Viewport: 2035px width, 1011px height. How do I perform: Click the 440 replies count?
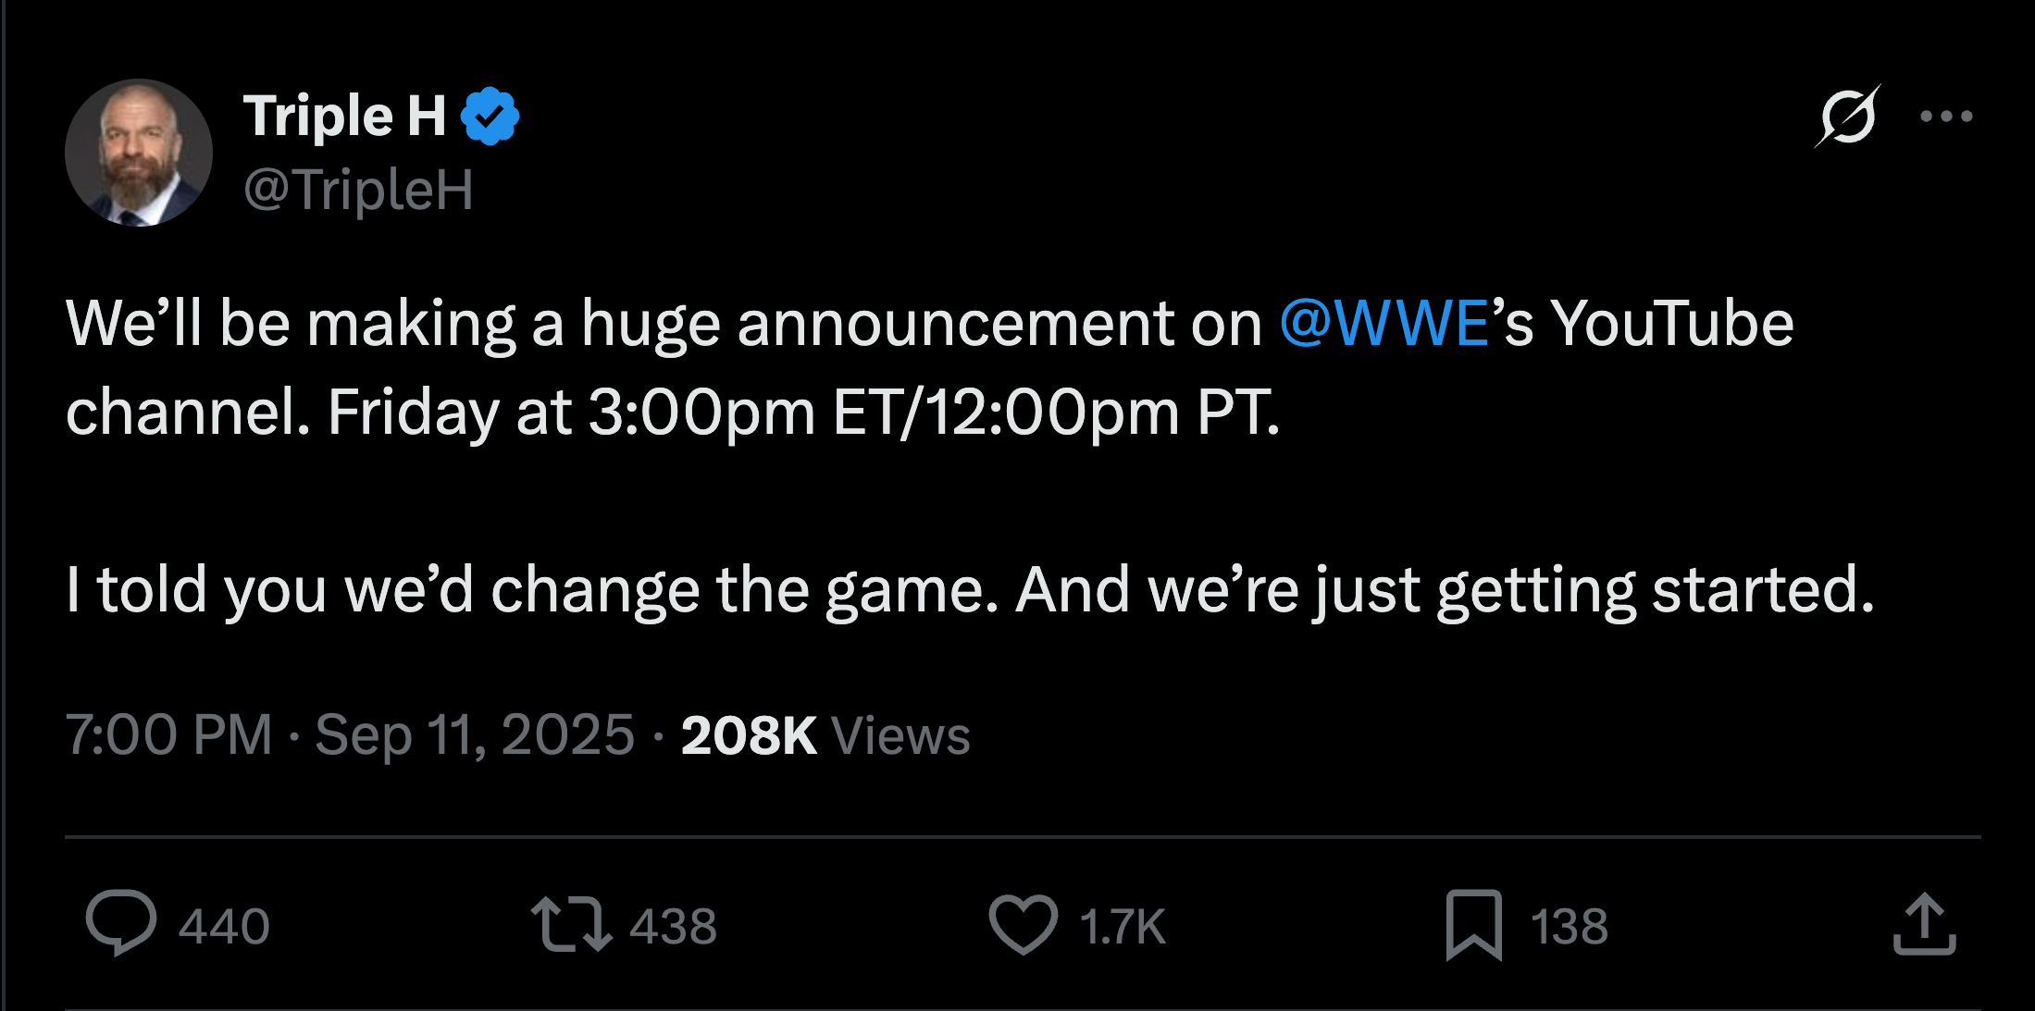pyautogui.click(x=224, y=927)
